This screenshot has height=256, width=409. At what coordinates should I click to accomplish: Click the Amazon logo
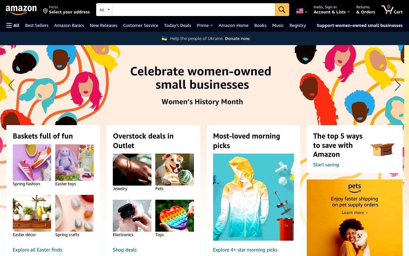coord(21,10)
